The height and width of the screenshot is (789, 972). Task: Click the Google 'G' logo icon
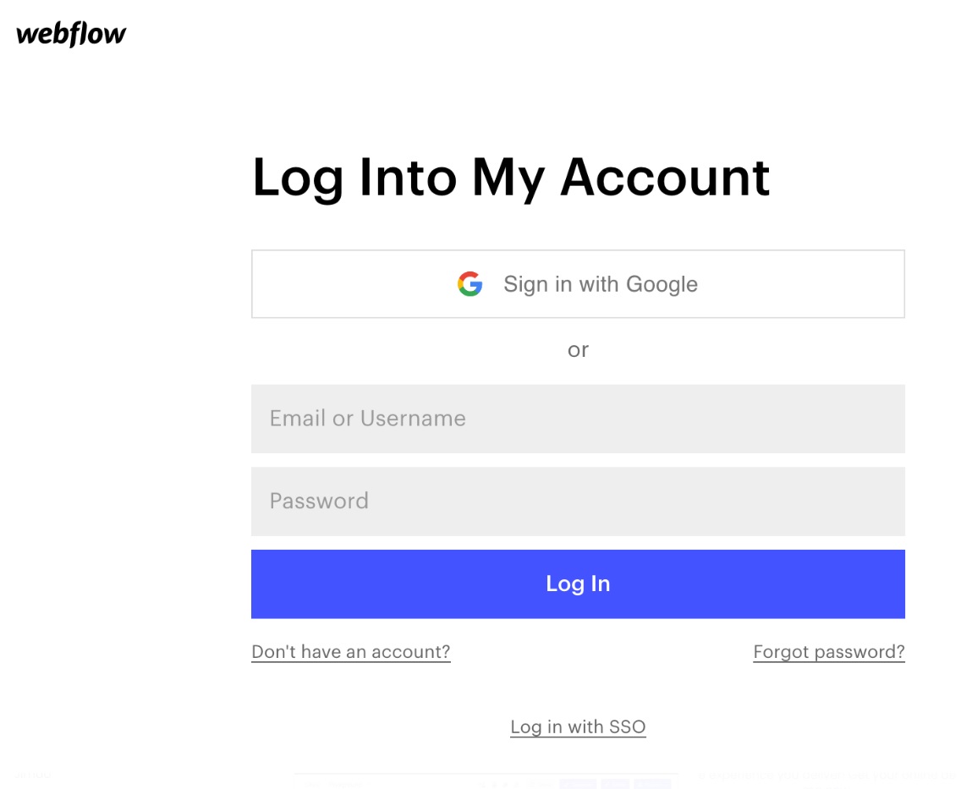coord(470,284)
